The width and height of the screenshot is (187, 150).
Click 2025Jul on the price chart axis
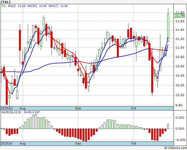click(x=6, y=108)
